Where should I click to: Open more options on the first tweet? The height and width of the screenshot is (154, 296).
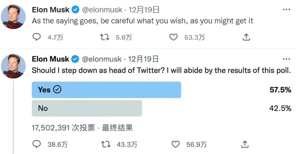(286, 10)
